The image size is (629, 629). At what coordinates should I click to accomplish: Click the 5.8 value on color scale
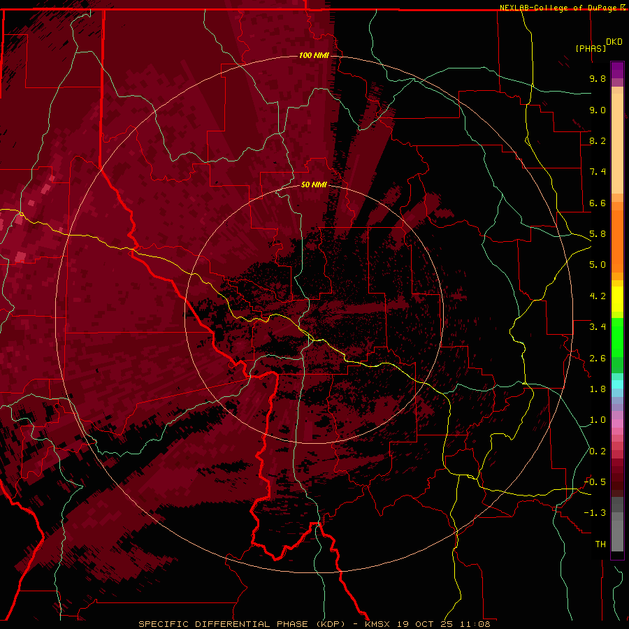coord(598,234)
